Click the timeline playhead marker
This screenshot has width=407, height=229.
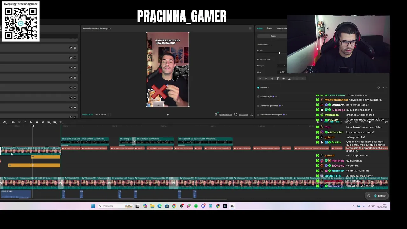[x=32, y=126]
